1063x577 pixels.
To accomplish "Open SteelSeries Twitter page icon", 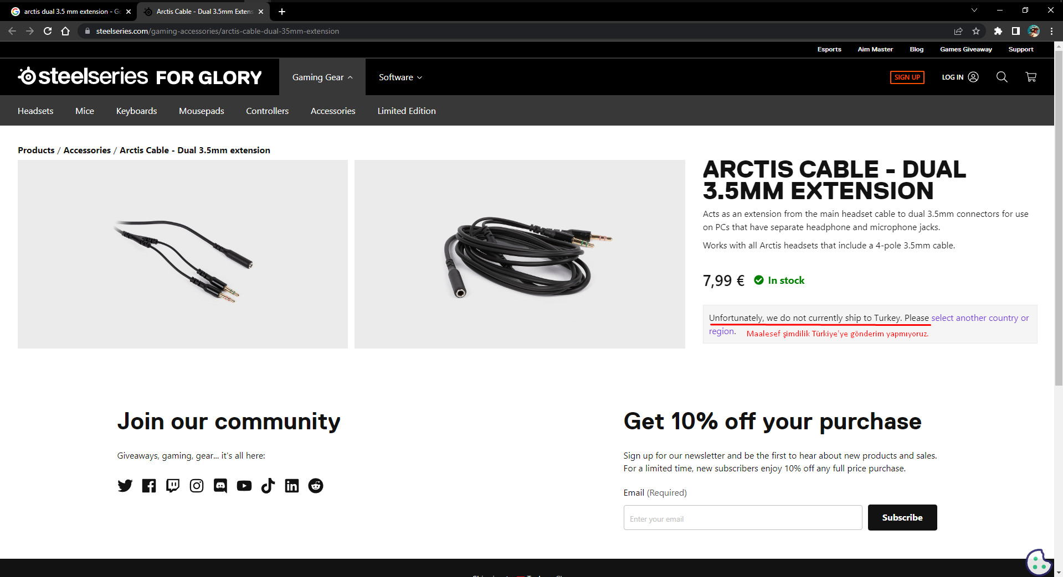I will (125, 486).
